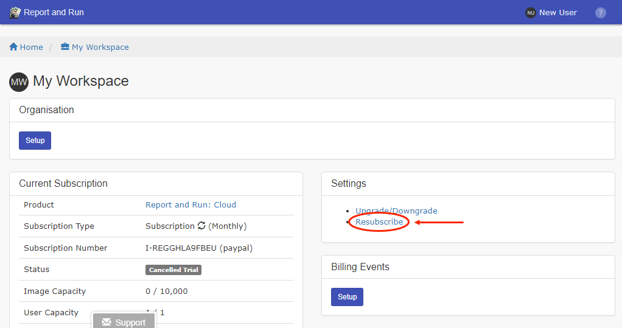The image size is (622, 328).
Task: Choose the Upgrade/Downgrade settings link
Action: (396, 211)
